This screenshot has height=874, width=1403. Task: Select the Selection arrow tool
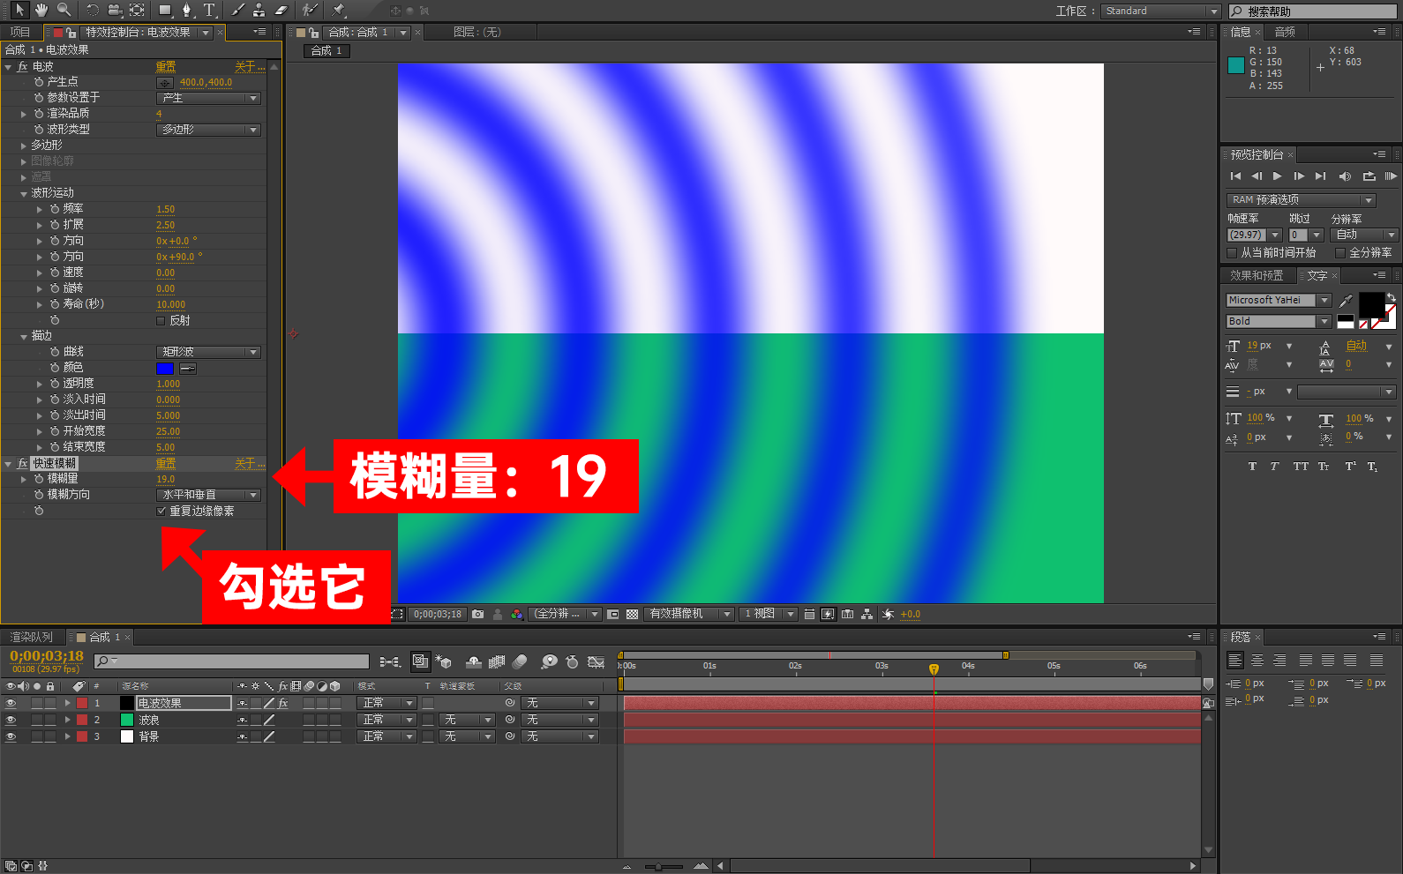pyautogui.click(x=19, y=10)
